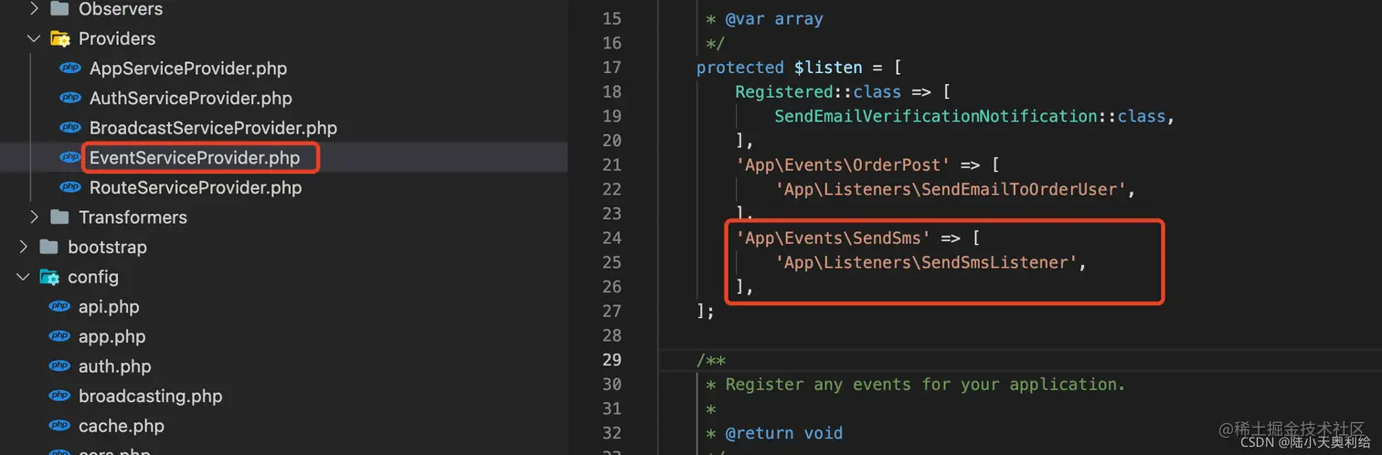
Task: Open AuthServiceProvider.php file
Action: click(x=191, y=98)
